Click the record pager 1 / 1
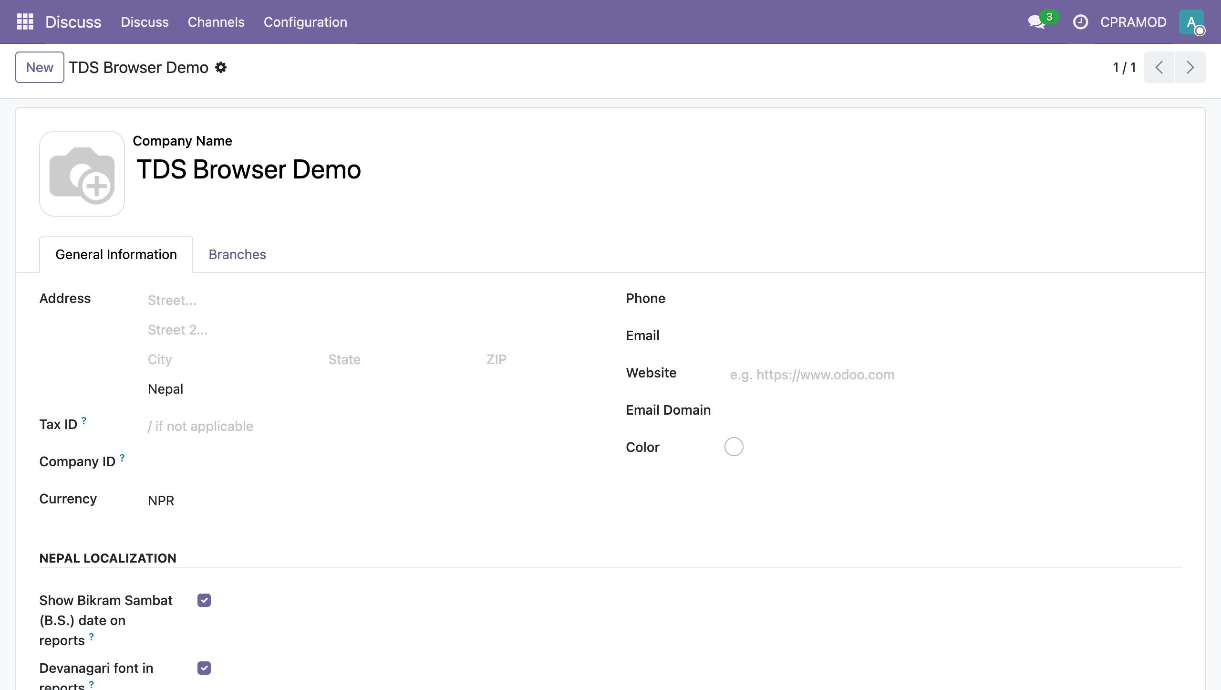This screenshot has height=690, width=1221. 1124,67
